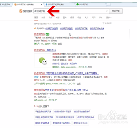Click the WeChat logo thumbnail in the 搜狗百科 result
Image resolution: width=137 pixels, height=128 pixels.
click(42, 60)
